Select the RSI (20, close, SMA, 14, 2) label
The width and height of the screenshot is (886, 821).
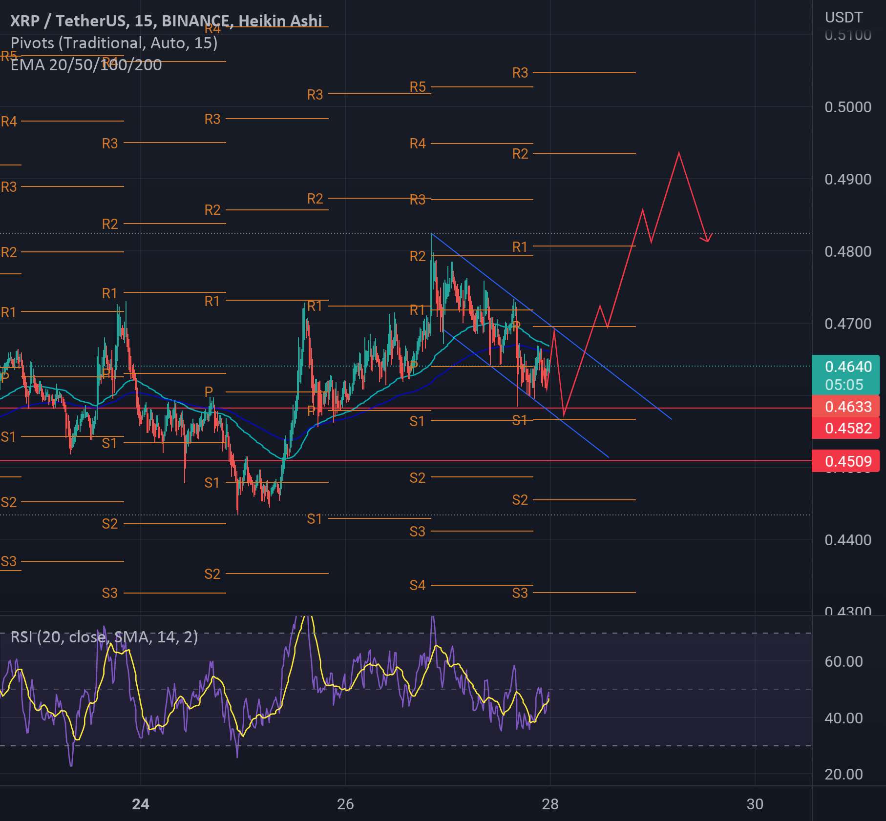[104, 636]
